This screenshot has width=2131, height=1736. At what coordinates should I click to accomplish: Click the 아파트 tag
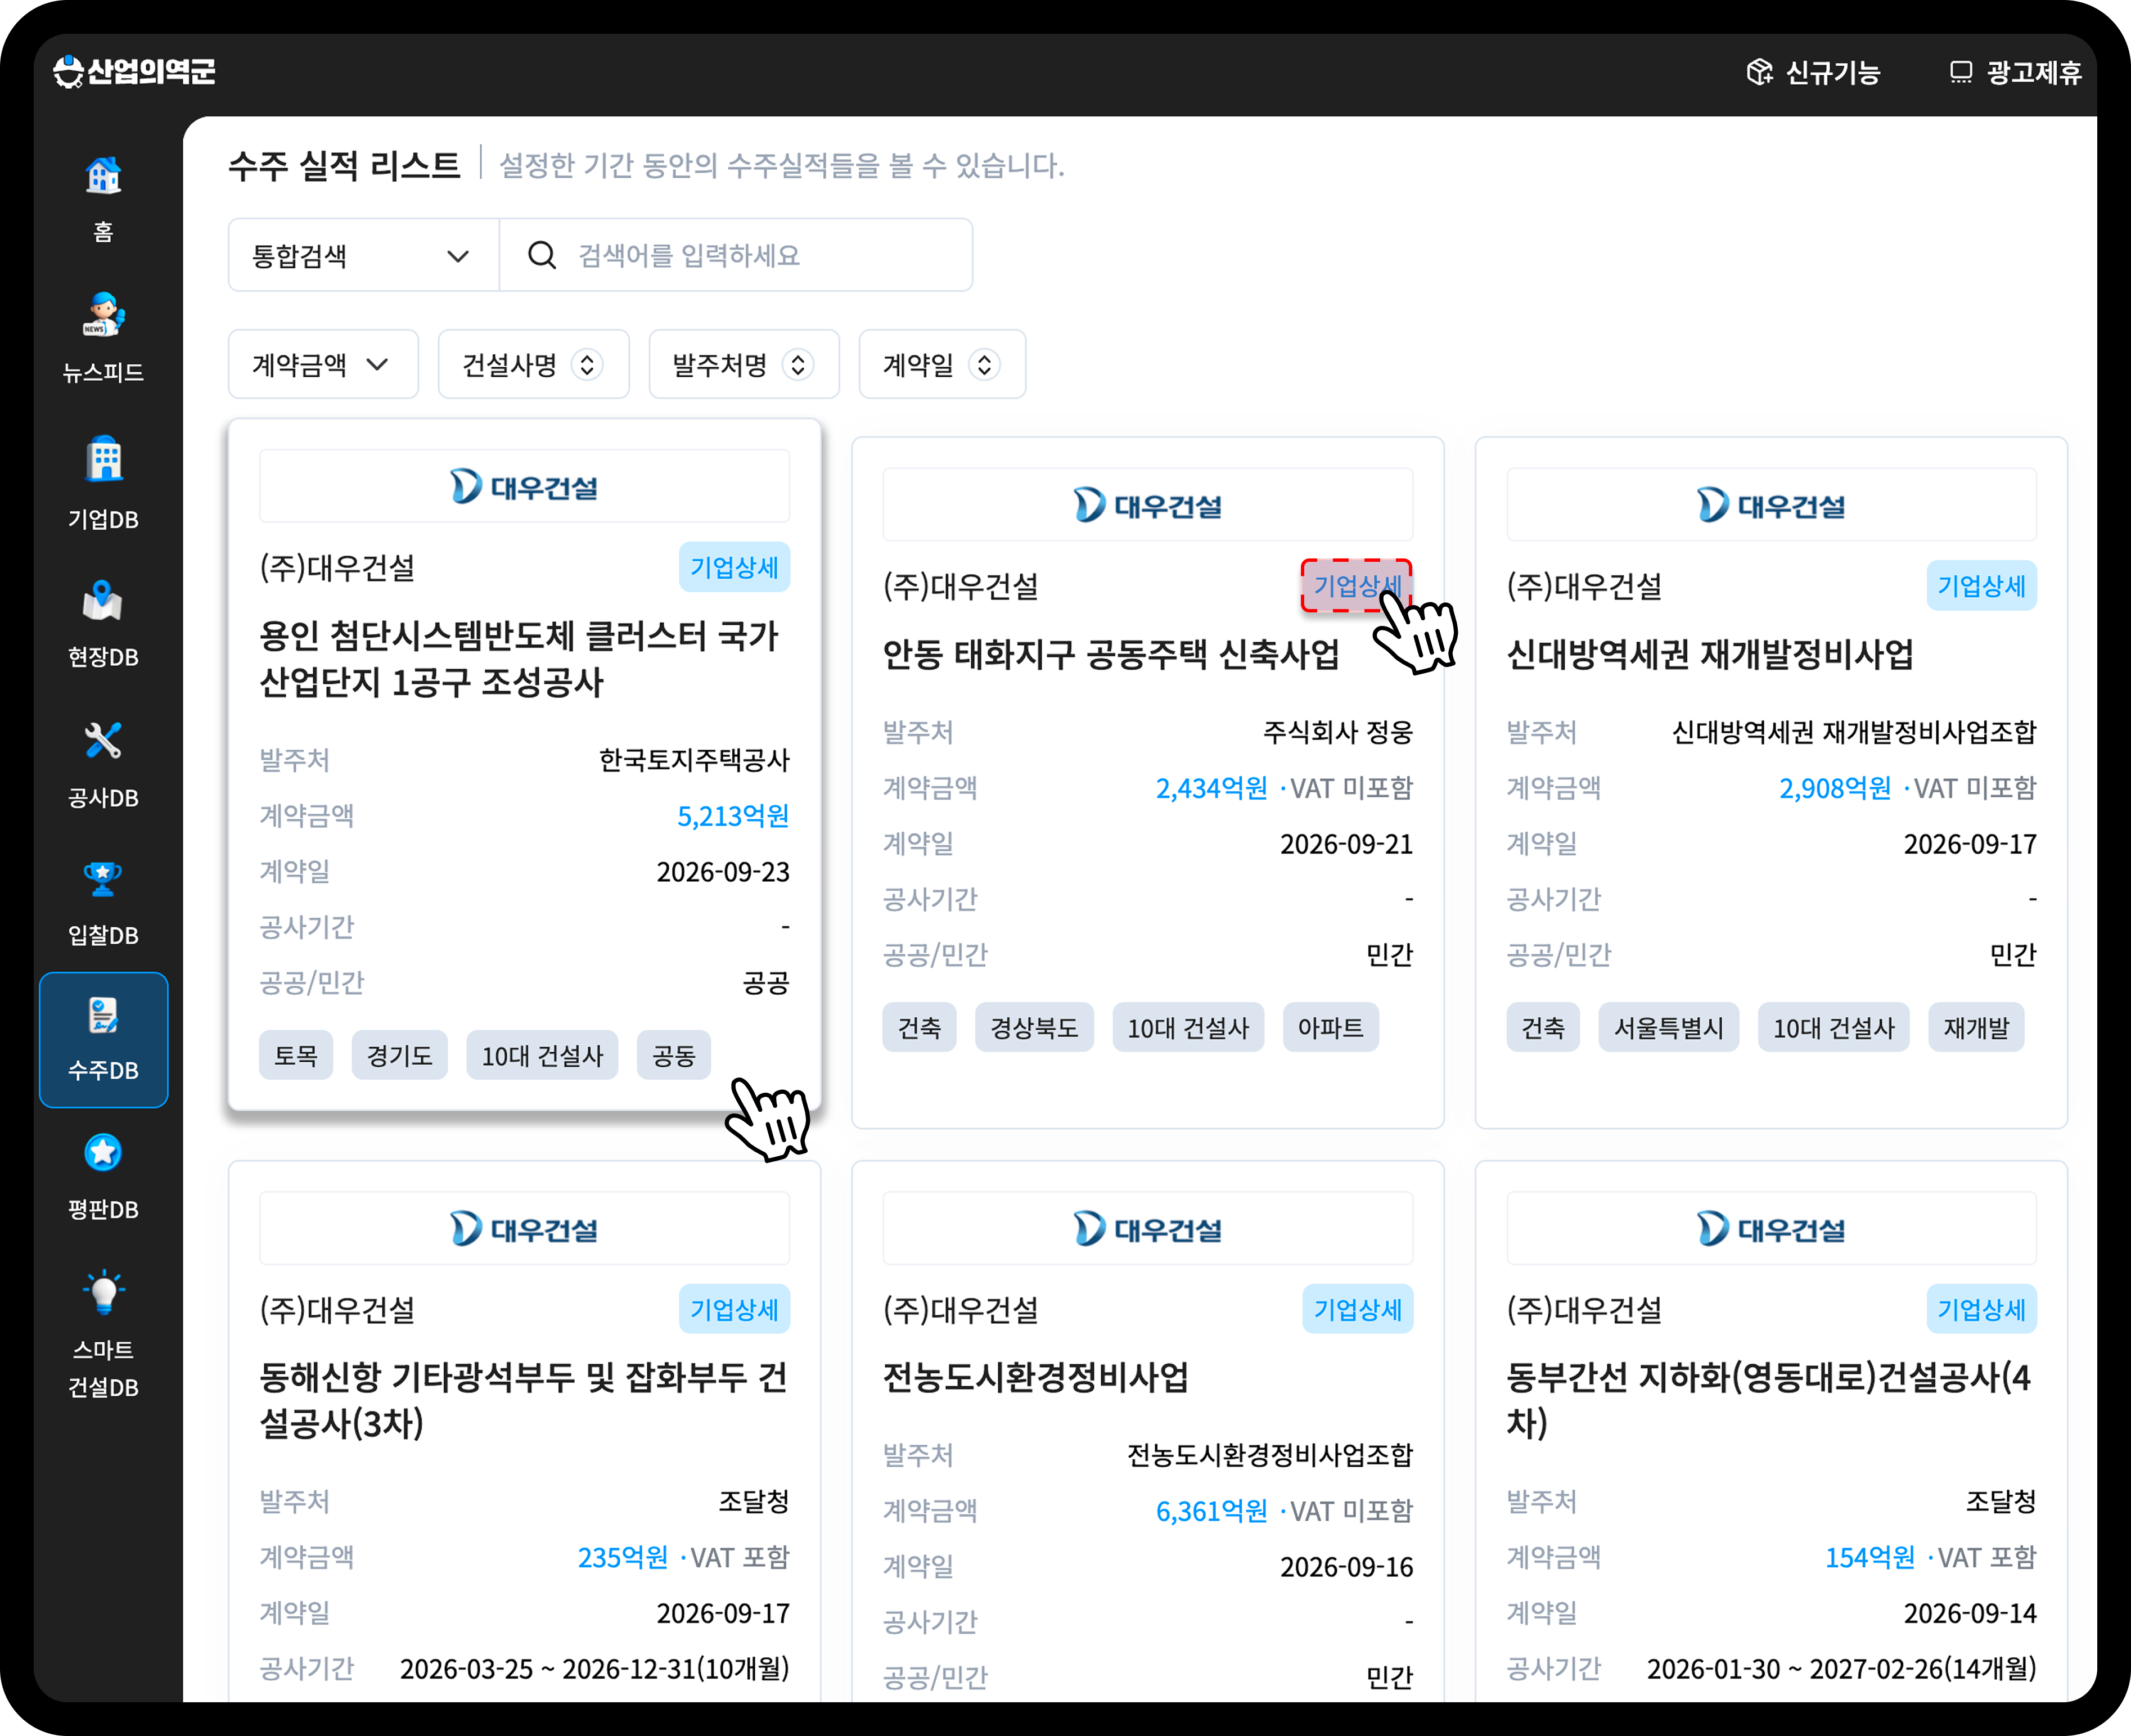point(1330,1027)
